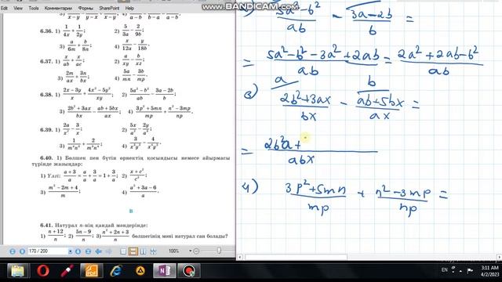Open the Формы menu
Viewport: 502px width, 282px height.
85,8
